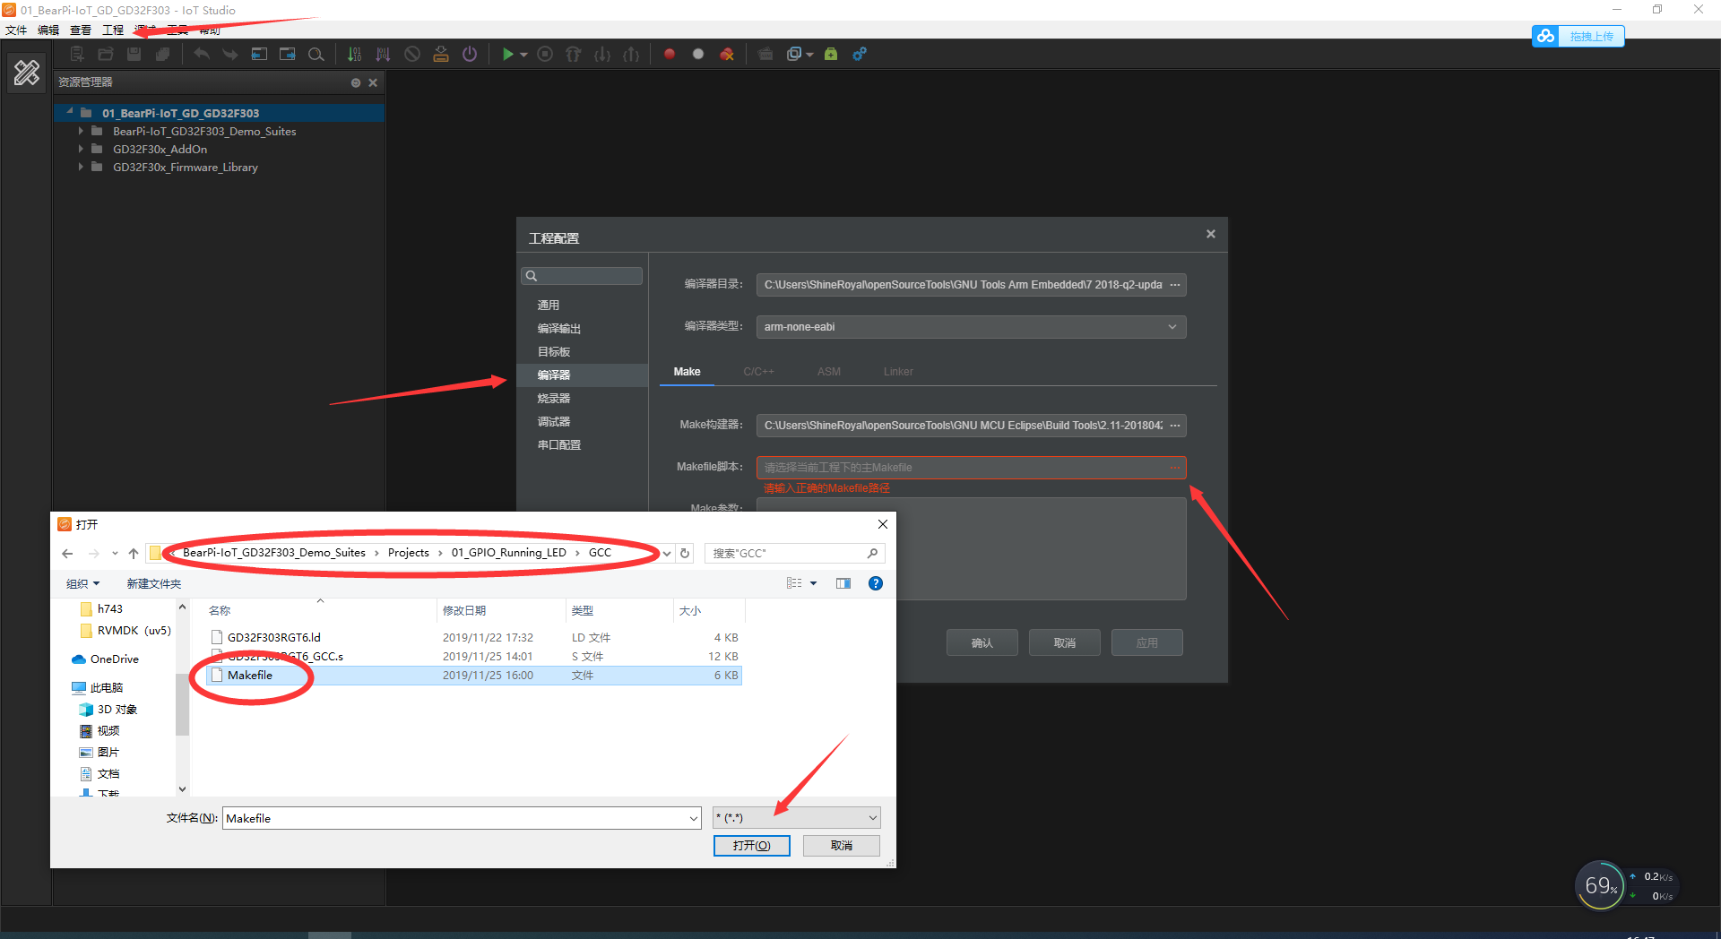Click the Undo arrow icon

coord(201,54)
